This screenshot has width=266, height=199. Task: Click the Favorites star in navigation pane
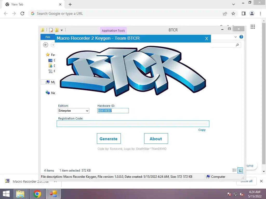(48, 55)
